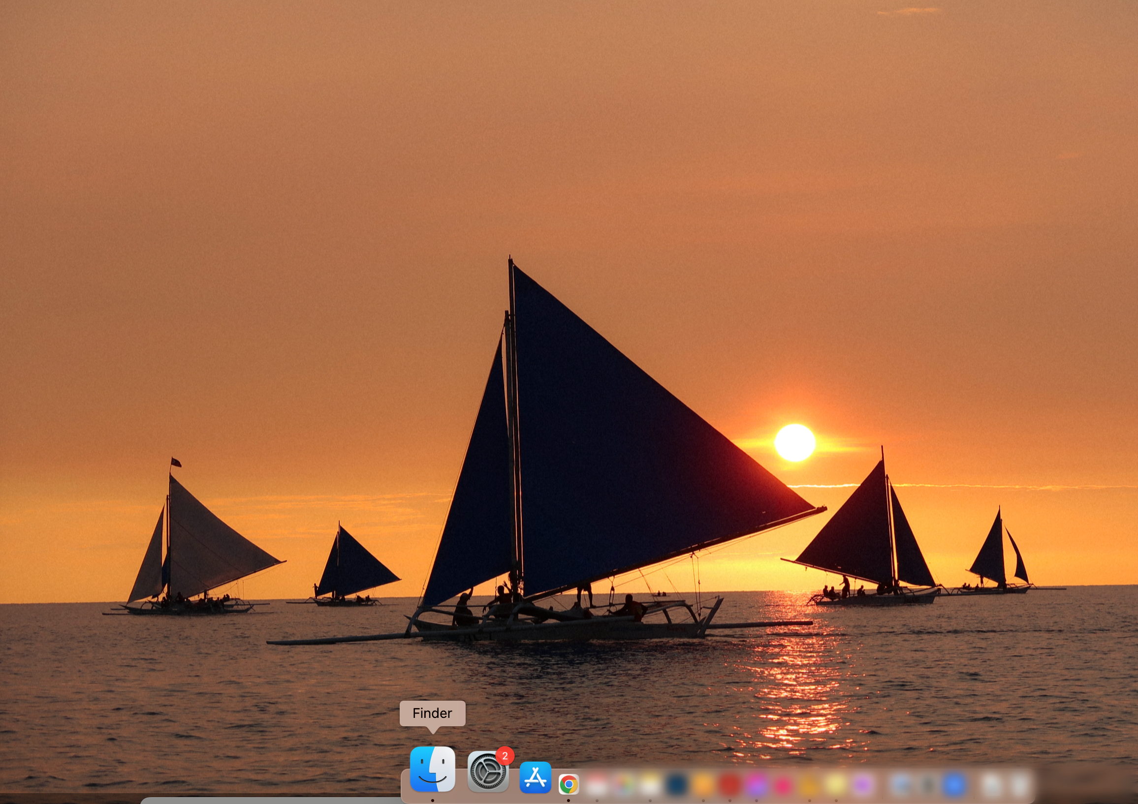Viewport: 1138px width, 804px height.
Task: Open the App Store dock icon
Action: click(535, 778)
